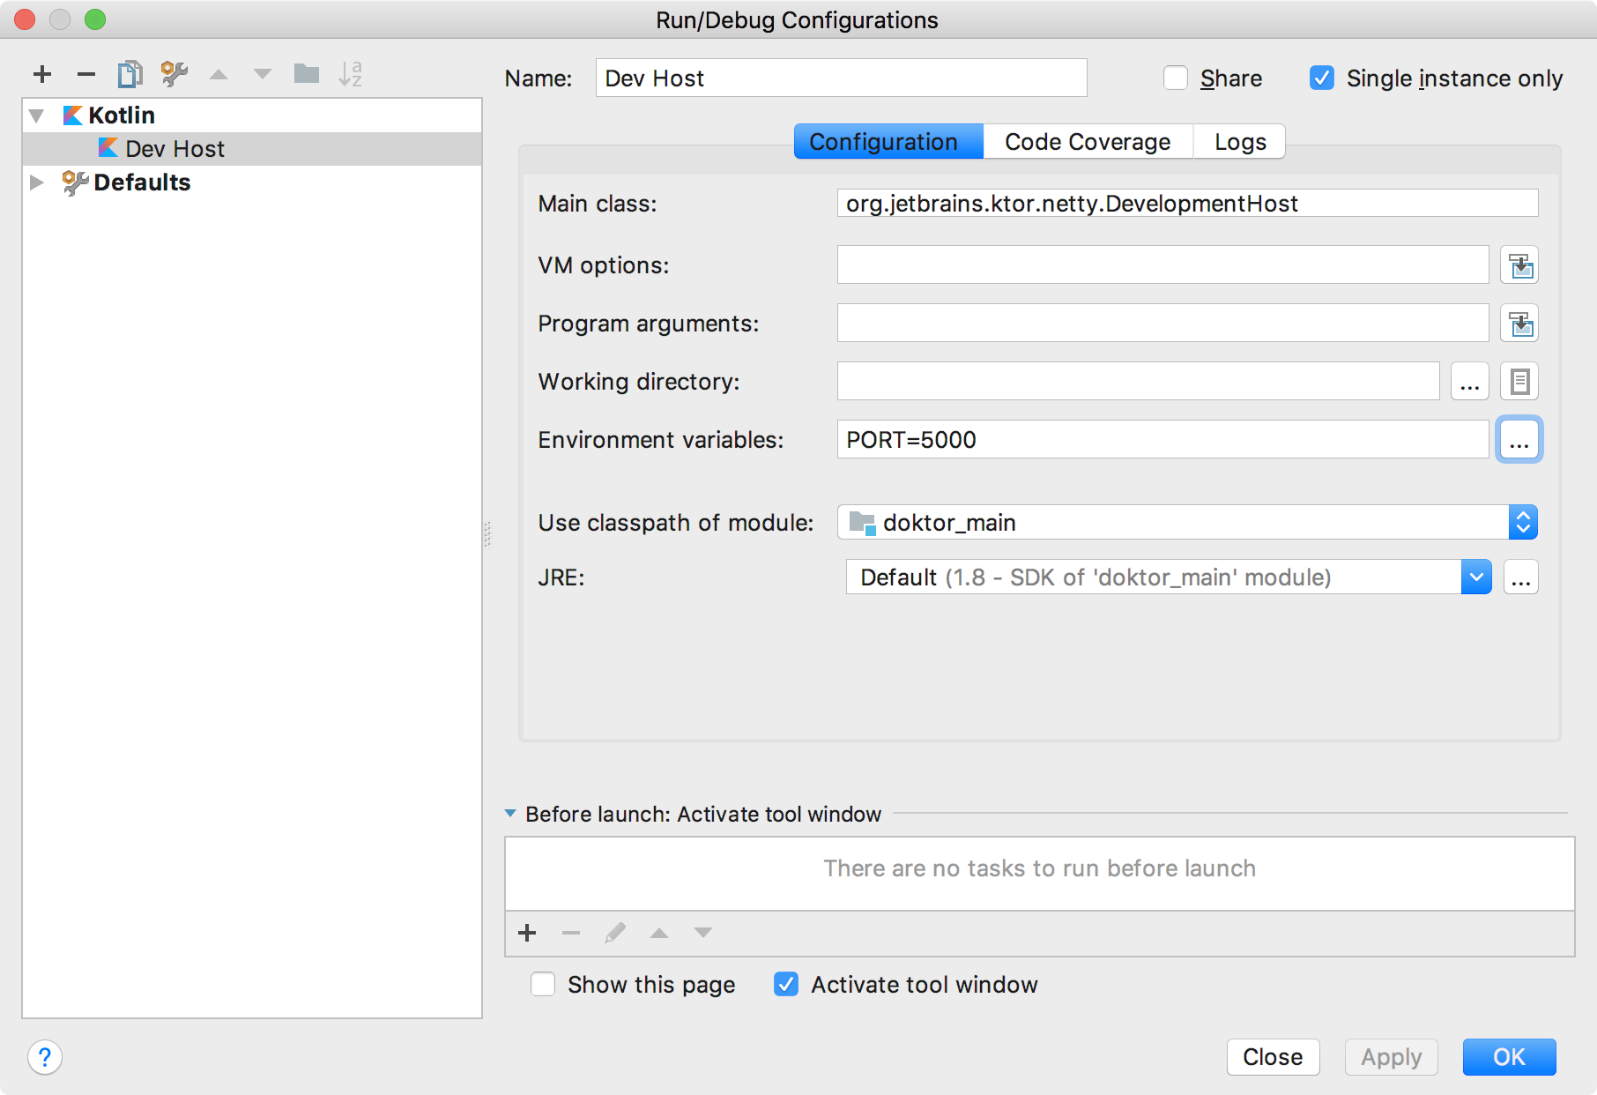Browse for a working directory
The image size is (1597, 1095).
(1470, 382)
